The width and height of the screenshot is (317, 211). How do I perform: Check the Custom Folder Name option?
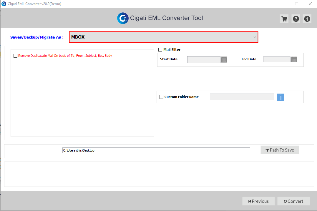pos(161,97)
